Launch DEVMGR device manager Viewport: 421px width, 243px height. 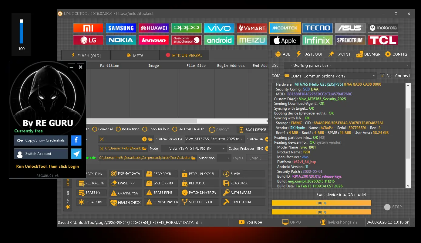[368, 54]
